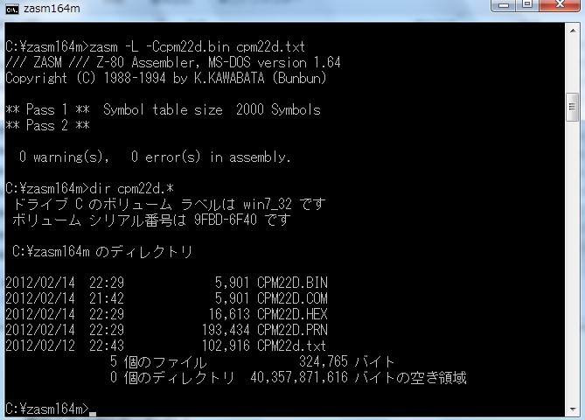
Task: Click the zasm164m window title text
Action: click(x=52, y=8)
